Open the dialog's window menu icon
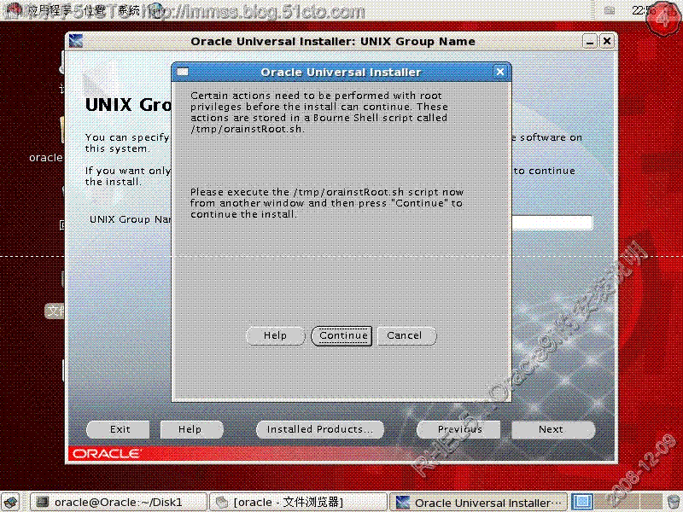 point(183,72)
